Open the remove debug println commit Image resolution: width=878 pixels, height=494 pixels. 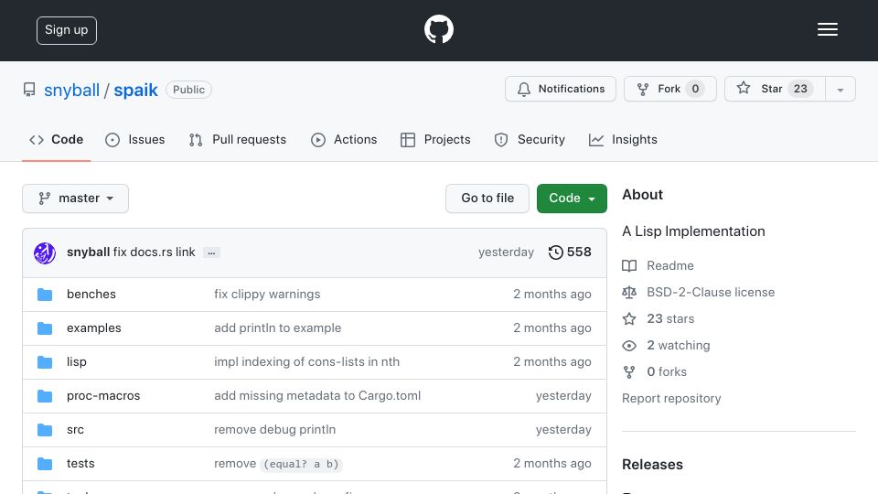(275, 430)
